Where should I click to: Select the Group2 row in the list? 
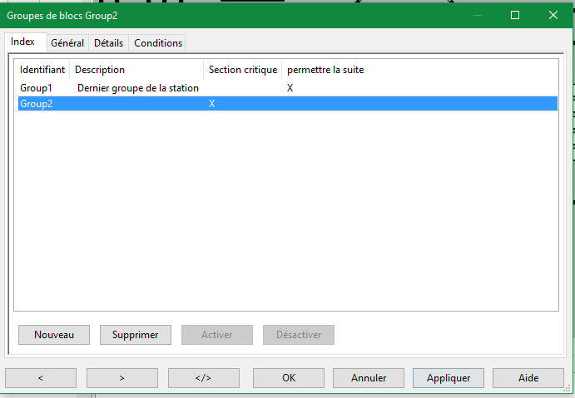coord(37,104)
